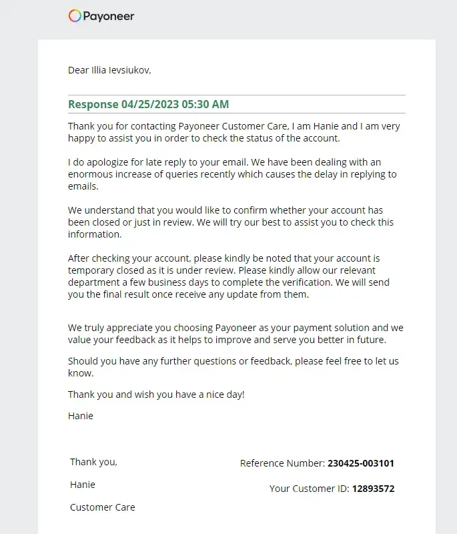Click the 'Your Customer ID:' label

point(309,489)
